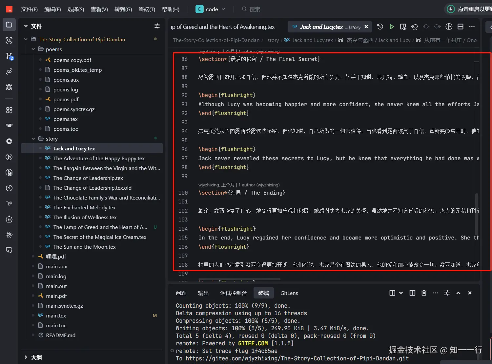Viewport: 492px width, 364px height.
Task: Click the editor vertical scrollbar thumb
Action: click(477, 214)
